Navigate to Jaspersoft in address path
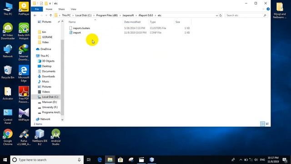This screenshot has width=291, height=164. 128,15
